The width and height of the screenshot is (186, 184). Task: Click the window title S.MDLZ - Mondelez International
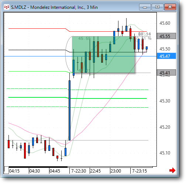(54, 7)
